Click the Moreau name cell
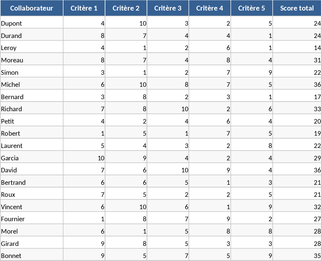The height and width of the screenshot is (261, 322). coord(32,60)
